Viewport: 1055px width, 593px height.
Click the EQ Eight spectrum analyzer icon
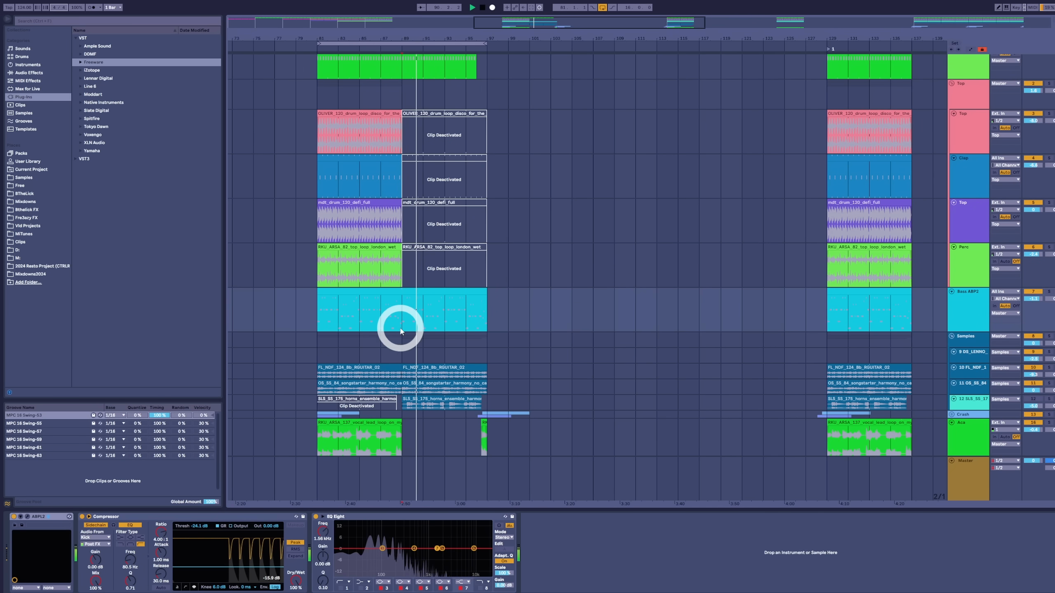(x=510, y=525)
